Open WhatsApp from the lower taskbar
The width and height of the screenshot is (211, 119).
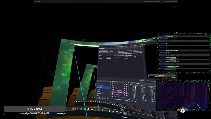point(95,110)
